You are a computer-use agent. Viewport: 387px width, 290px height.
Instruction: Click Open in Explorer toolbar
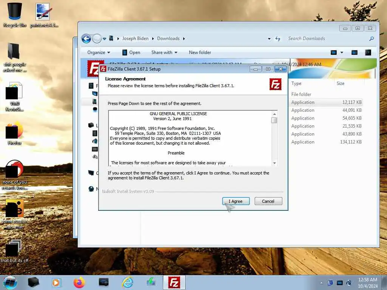(x=131, y=52)
